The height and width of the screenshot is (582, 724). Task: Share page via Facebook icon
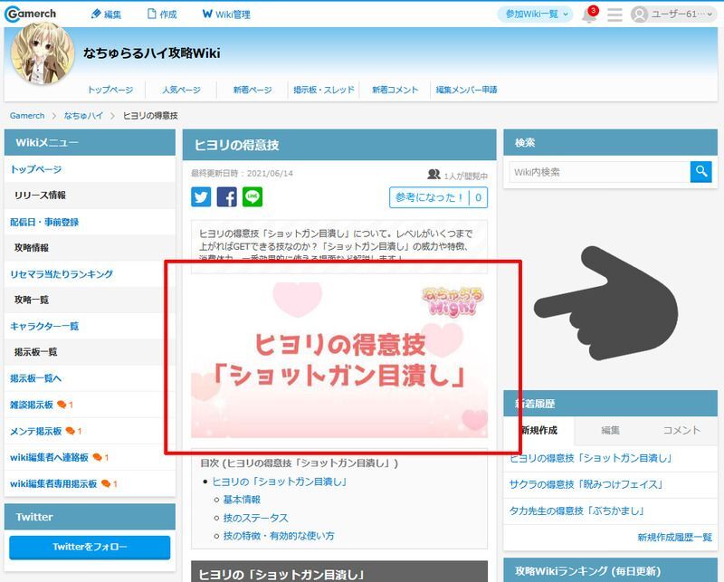click(227, 197)
